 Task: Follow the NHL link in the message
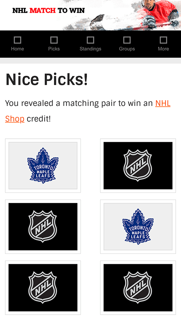tap(163, 103)
